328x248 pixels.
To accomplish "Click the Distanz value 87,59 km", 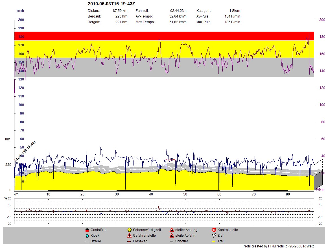I will point(120,11).
